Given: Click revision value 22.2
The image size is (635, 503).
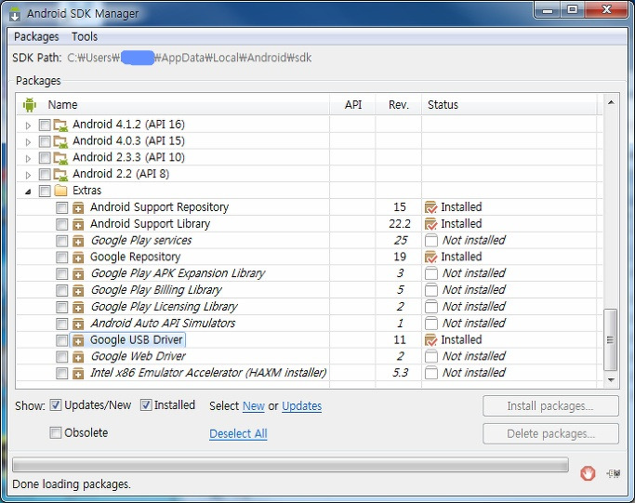Looking at the screenshot, I should pyautogui.click(x=399, y=224).
